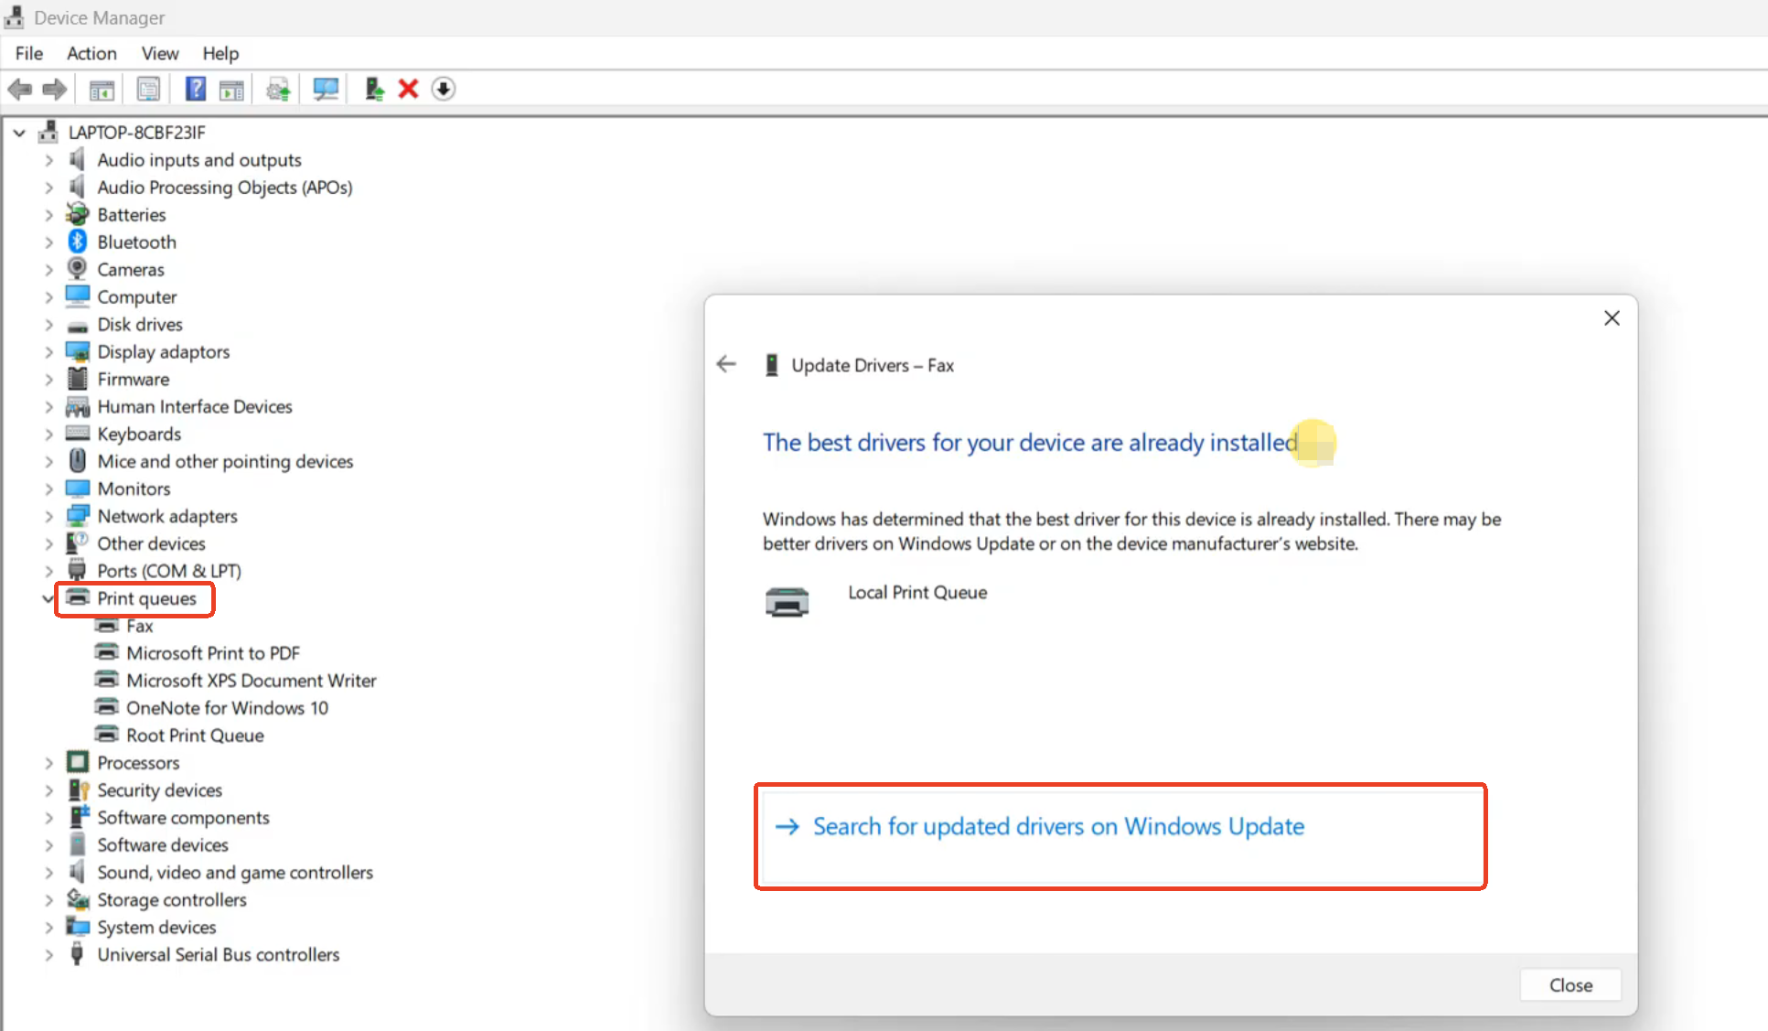Expand the Other devices category

click(x=49, y=544)
